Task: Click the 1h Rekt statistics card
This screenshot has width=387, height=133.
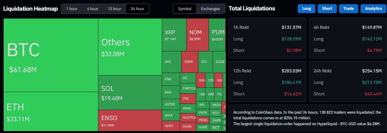Action: [267, 38]
